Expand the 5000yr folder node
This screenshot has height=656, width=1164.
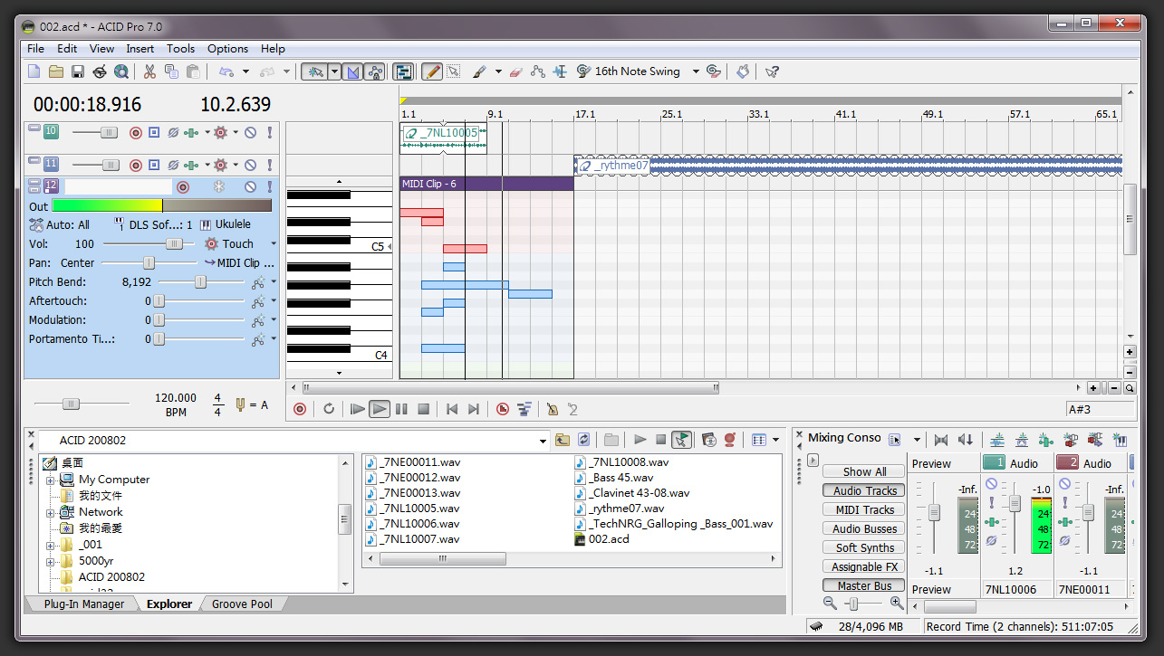(51, 561)
